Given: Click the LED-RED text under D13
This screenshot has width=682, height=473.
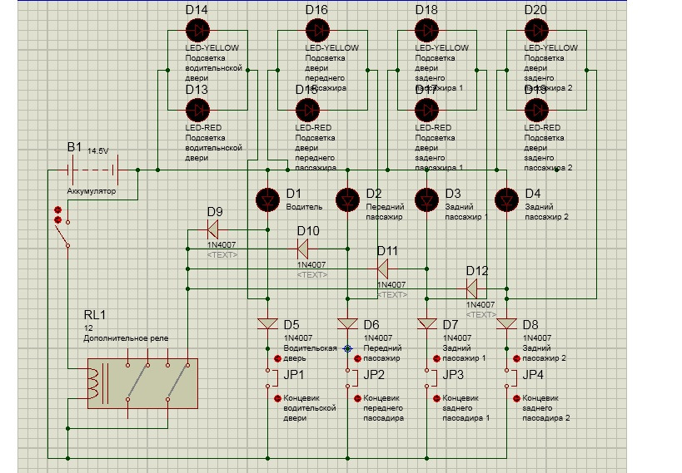Looking at the screenshot, I should pyautogui.click(x=203, y=128).
